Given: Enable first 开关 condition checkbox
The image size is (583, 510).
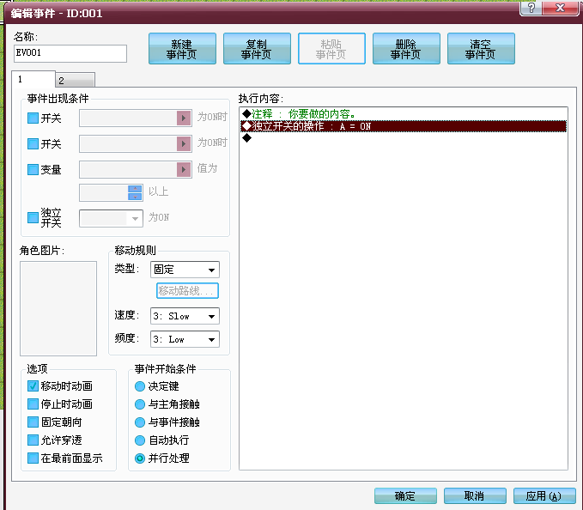Looking at the screenshot, I should coord(33,118).
